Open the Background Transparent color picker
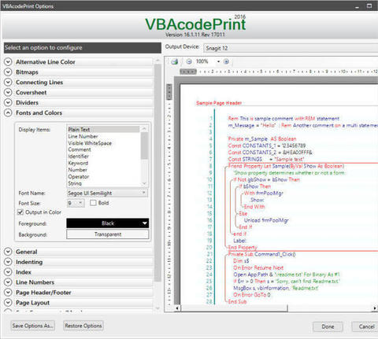 click(108, 234)
